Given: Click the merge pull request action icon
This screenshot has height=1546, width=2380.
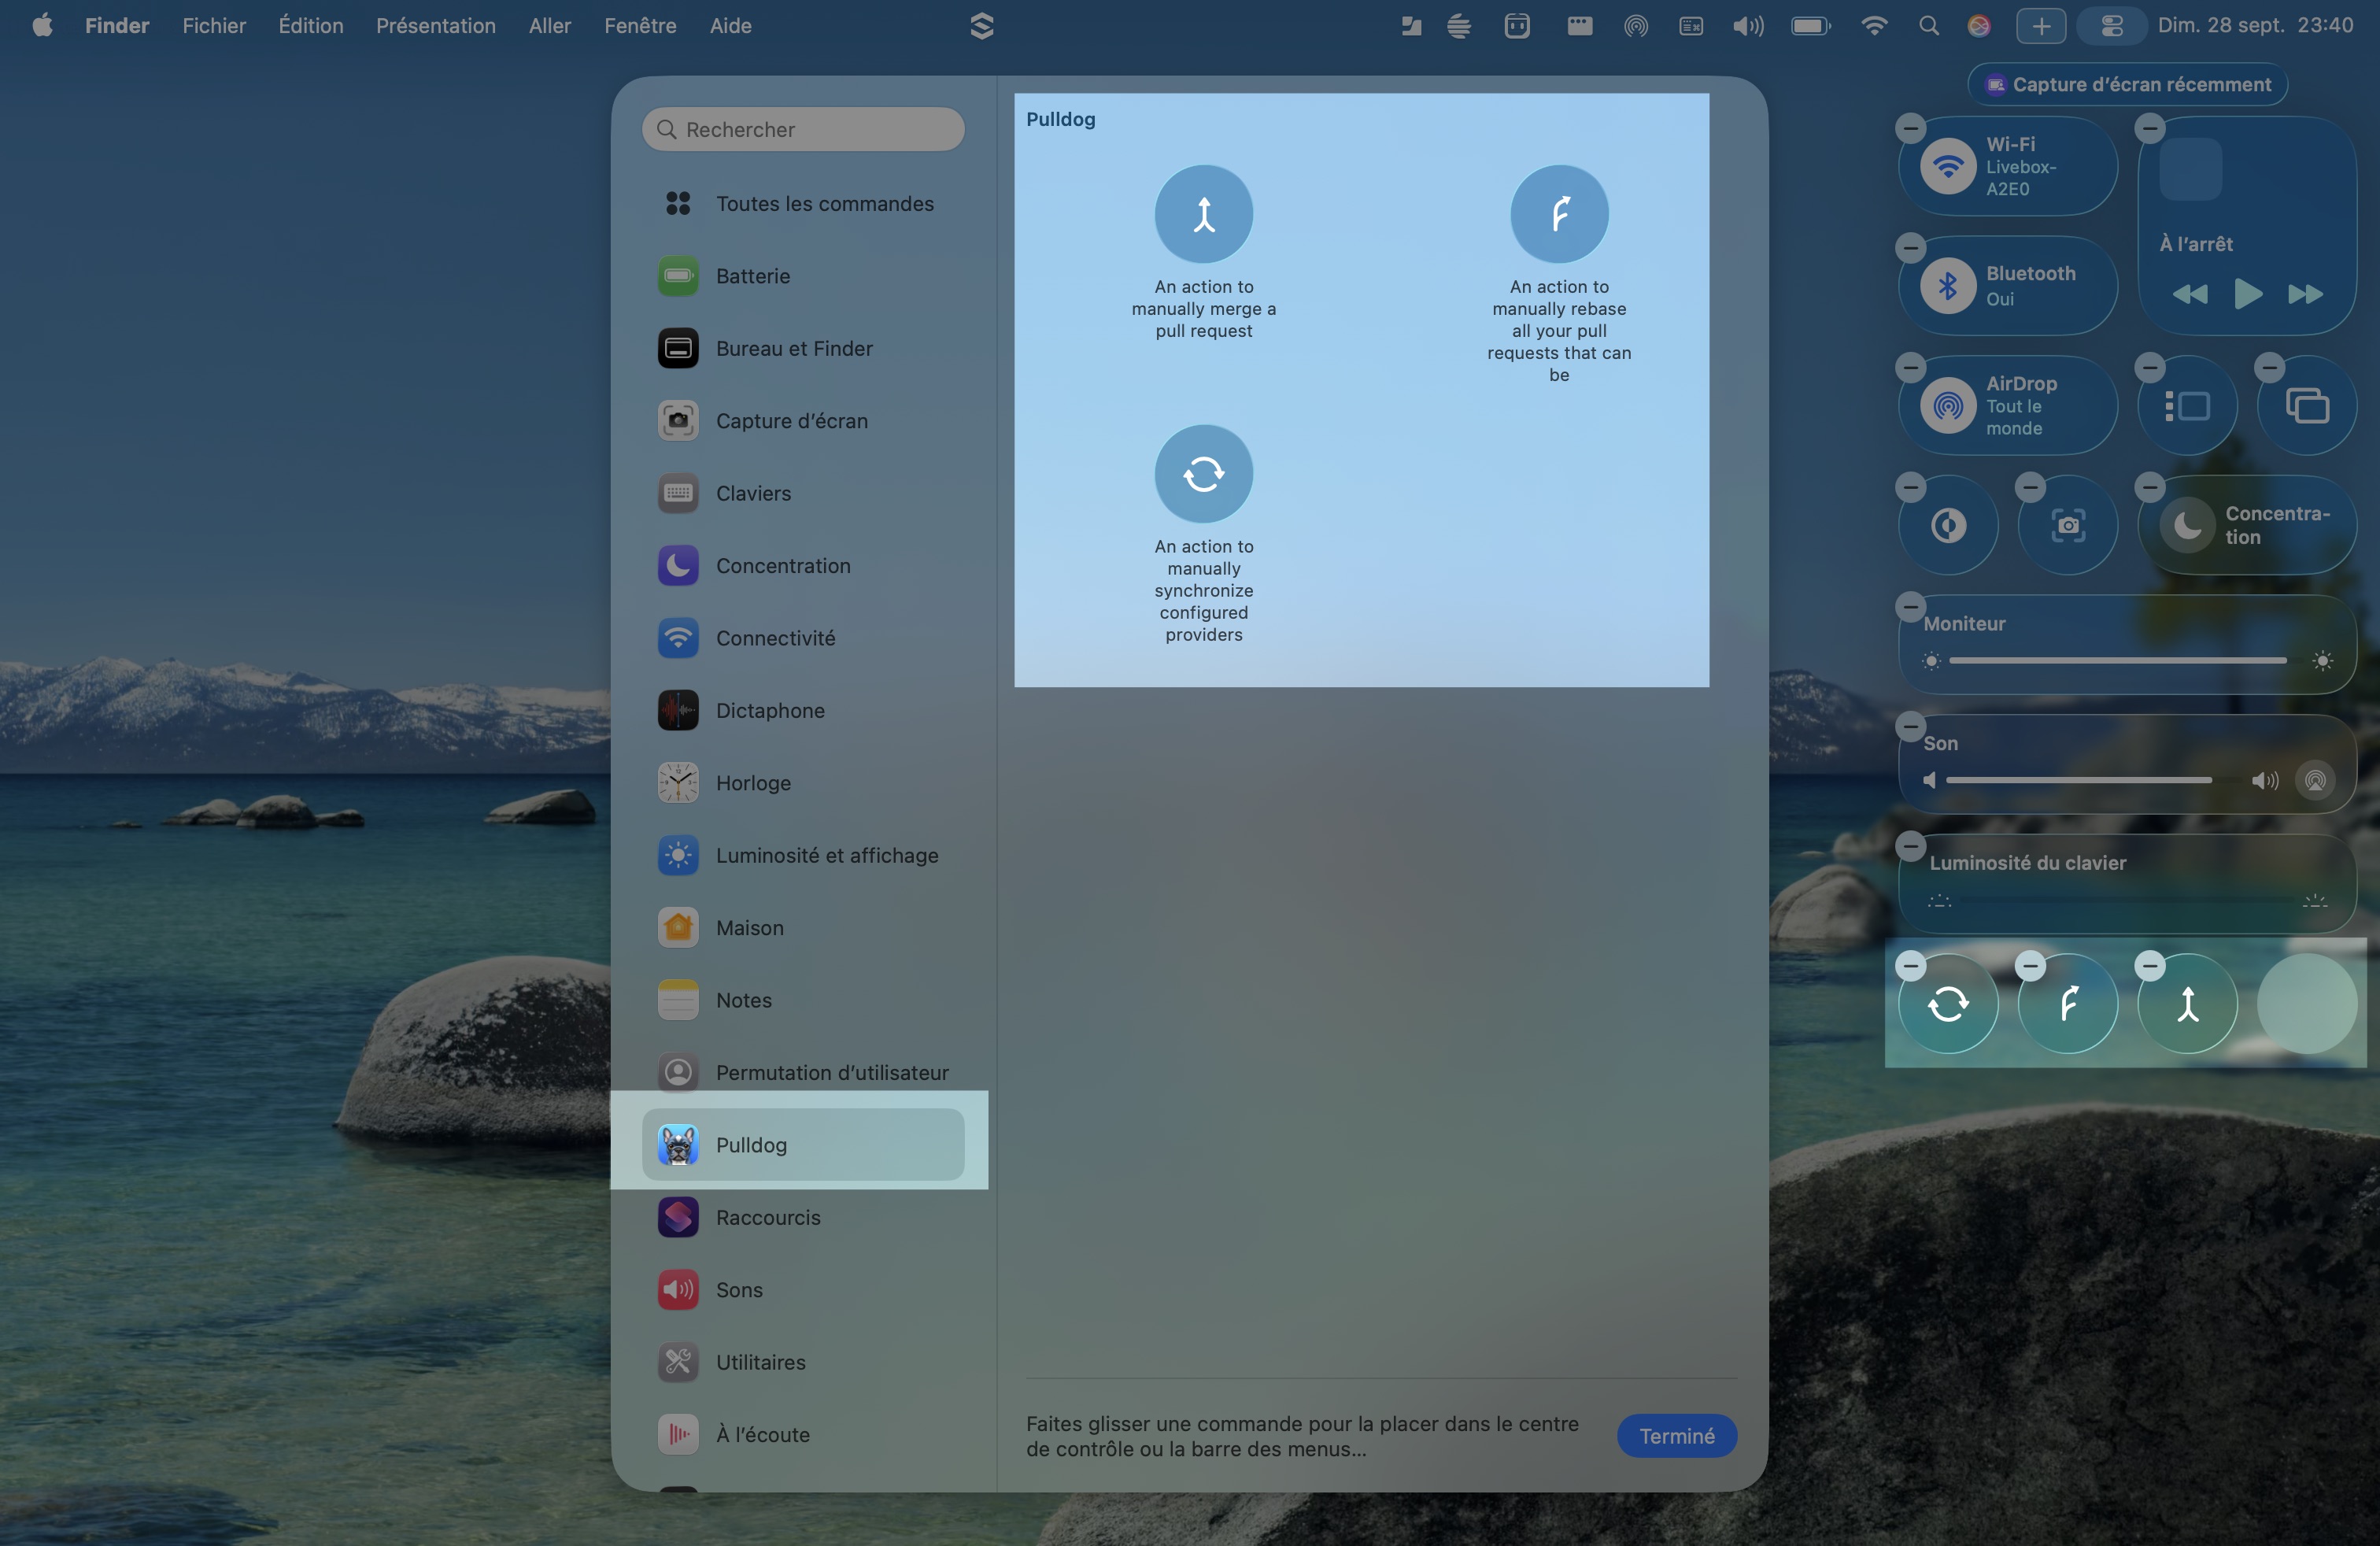Looking at the screenshot, I should point(1203,214).
